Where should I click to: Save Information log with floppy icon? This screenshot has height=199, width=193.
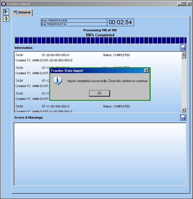pyautogui.click(x=183, y=48)
